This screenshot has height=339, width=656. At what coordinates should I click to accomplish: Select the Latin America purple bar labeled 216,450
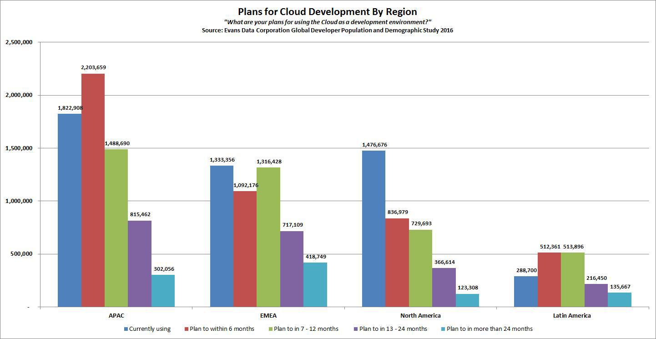(x=596, y=296)
